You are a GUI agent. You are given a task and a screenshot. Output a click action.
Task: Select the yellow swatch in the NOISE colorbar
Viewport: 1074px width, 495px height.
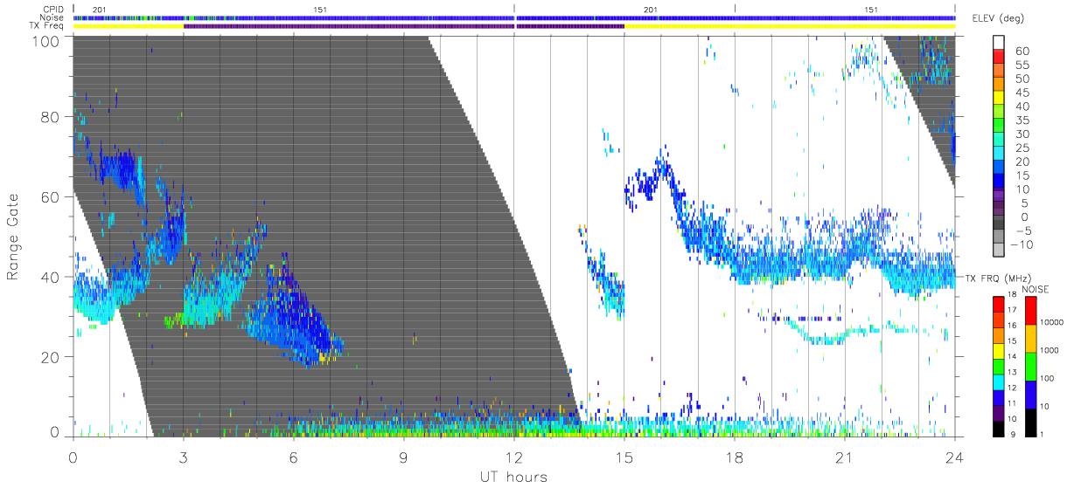click(x=1030, y=338)
